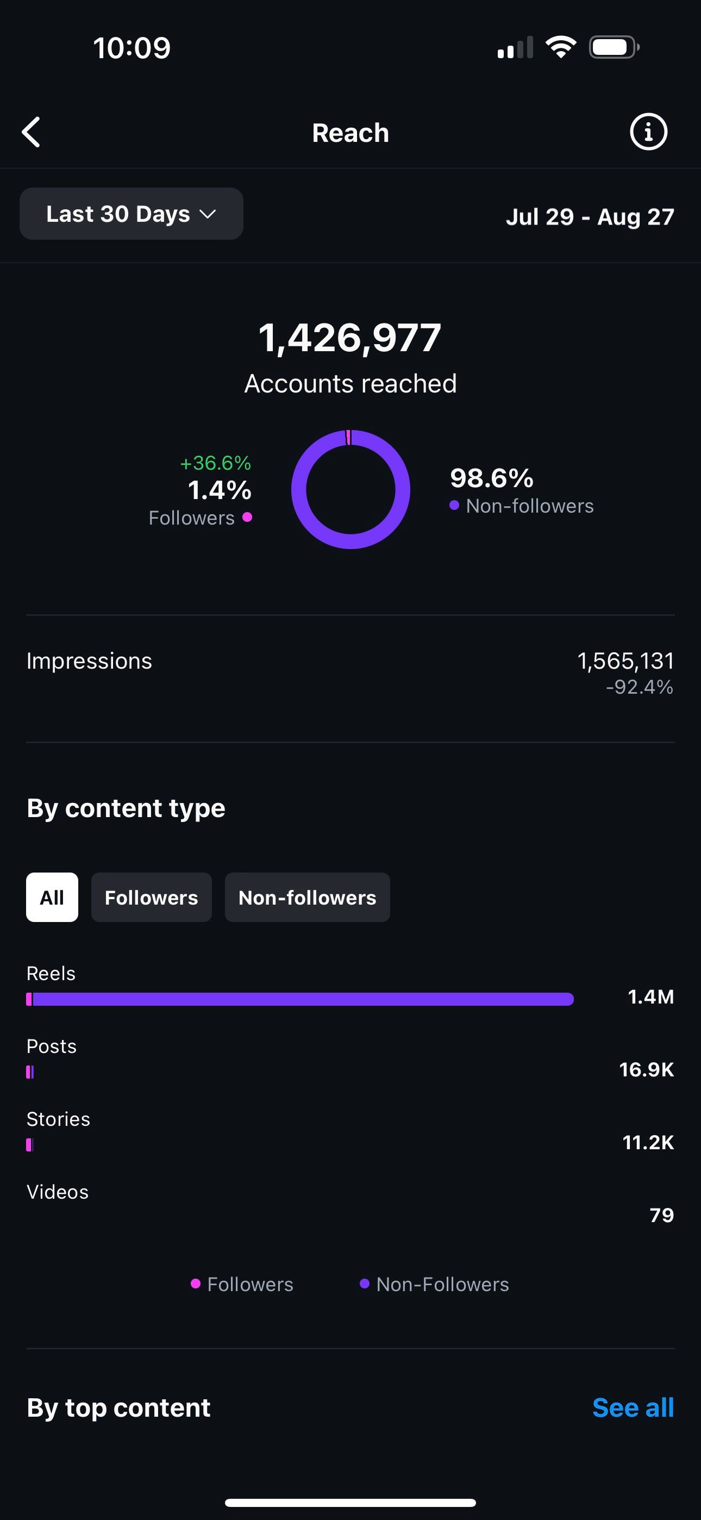Expand the date range chevron
Screen dimensions: 701x1520
point(208,214)
